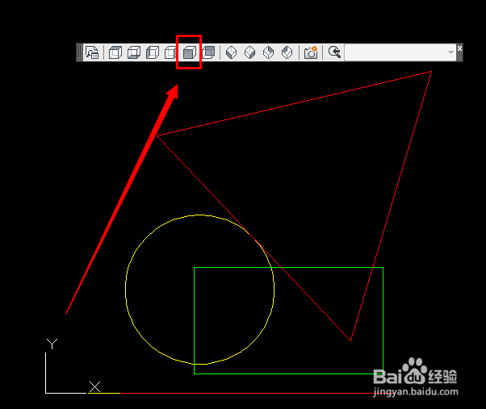
Task: Set NW Isometric view
Action: (287, 52)
